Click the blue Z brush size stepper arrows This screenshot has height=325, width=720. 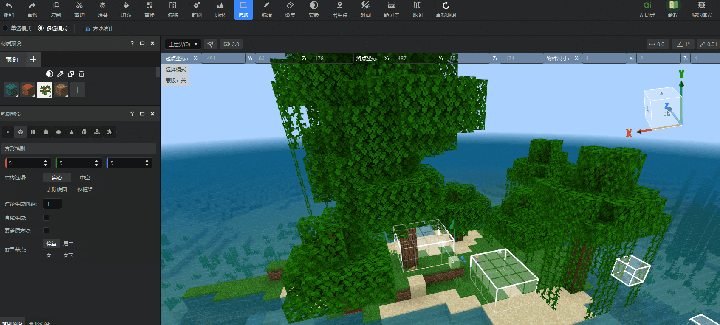147,163
